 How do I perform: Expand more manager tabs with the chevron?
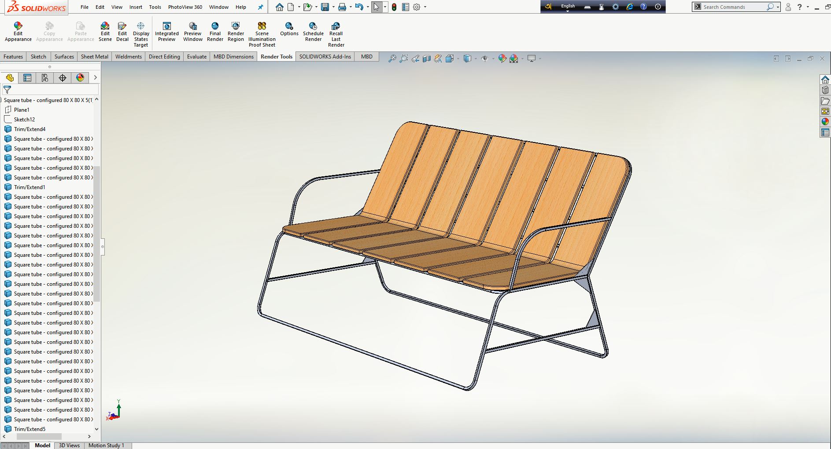click(x=95, y=78)
